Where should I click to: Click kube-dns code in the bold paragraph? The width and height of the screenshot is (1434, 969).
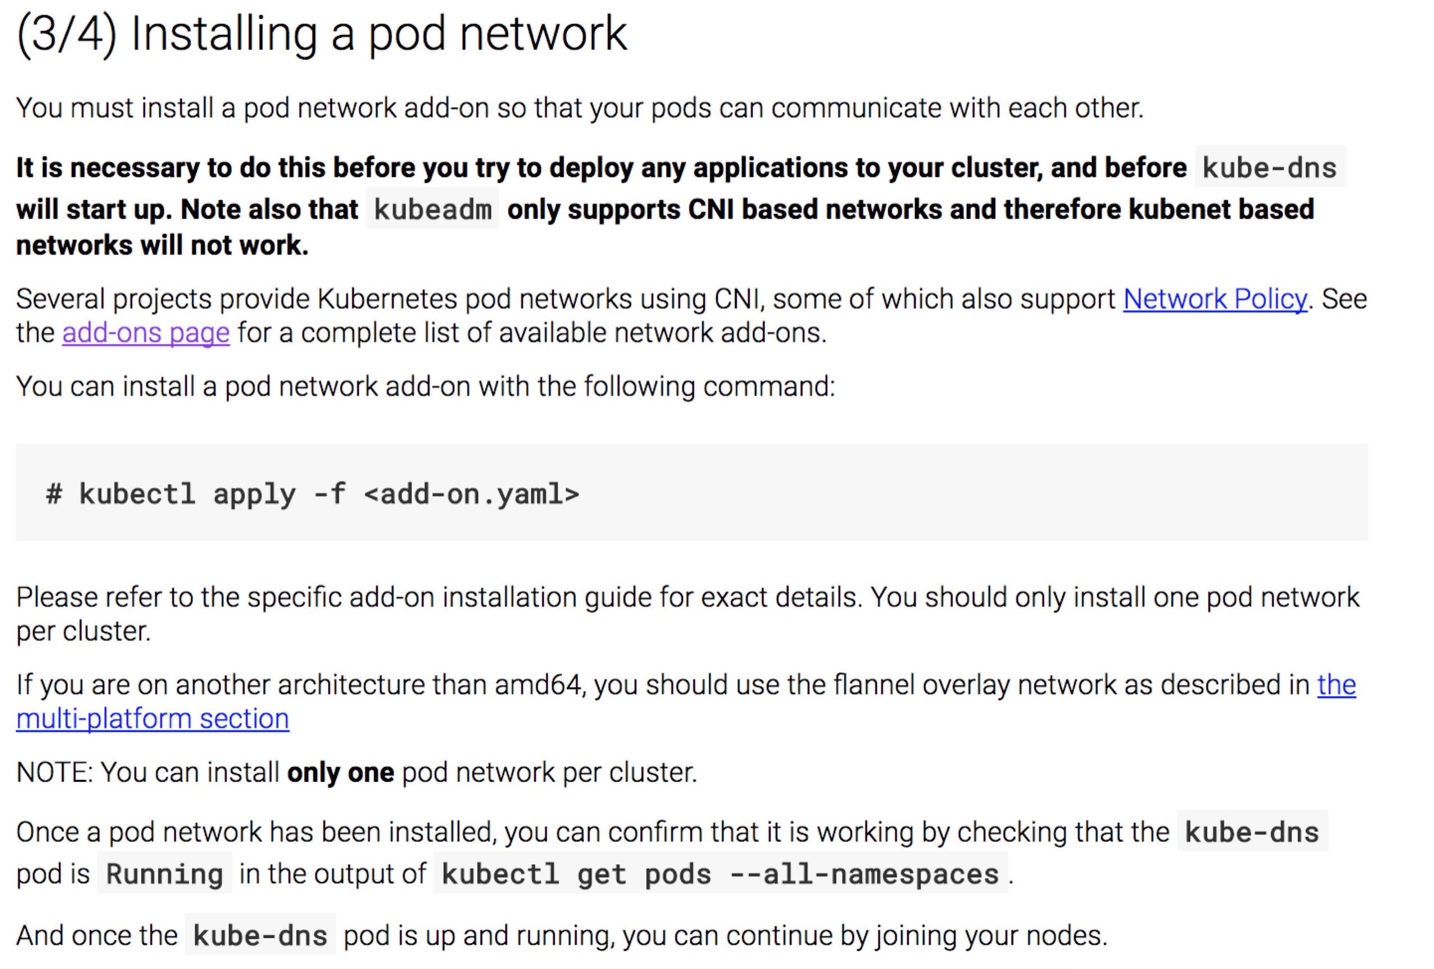1269,168
